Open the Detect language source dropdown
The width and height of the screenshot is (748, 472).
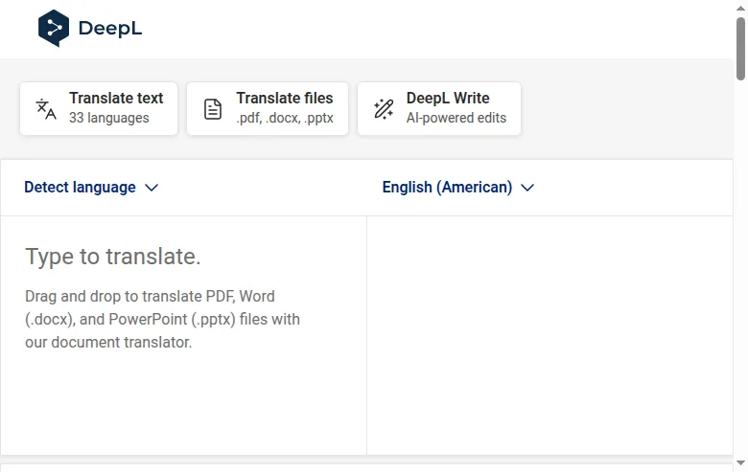pyautogui.click(x=91, y=188)
